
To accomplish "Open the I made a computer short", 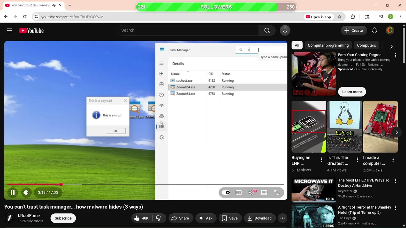I will coord(380,127).
